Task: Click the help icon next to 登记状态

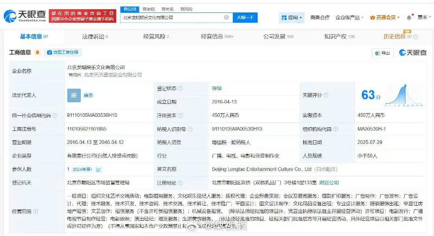Action: (x=180, y=88)
